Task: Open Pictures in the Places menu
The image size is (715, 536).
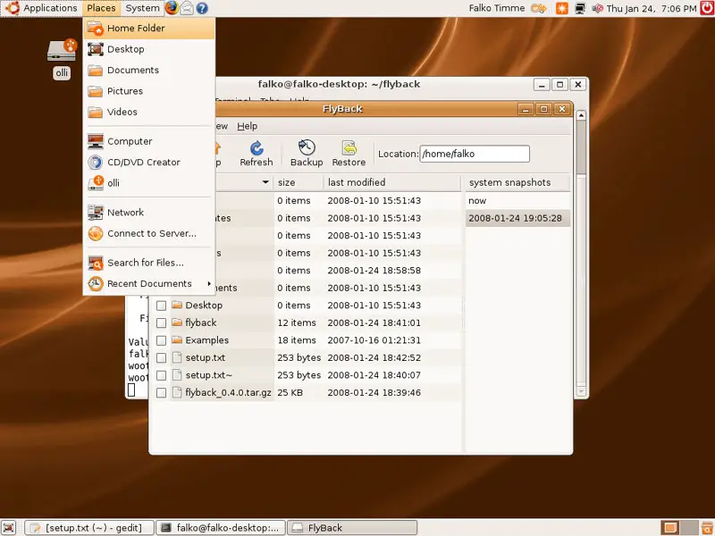Action: (148, 91)
